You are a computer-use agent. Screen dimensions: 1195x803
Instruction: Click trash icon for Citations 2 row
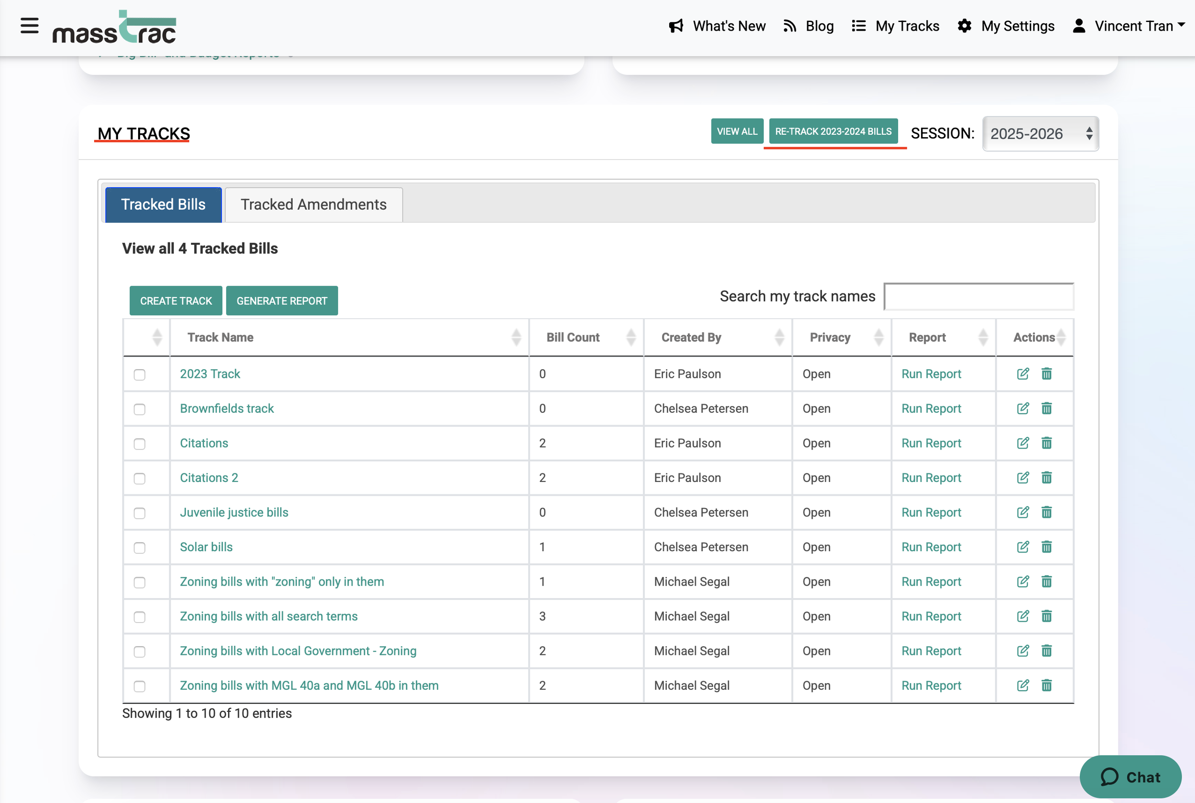pyautogui.click(x=1046, y=478)
